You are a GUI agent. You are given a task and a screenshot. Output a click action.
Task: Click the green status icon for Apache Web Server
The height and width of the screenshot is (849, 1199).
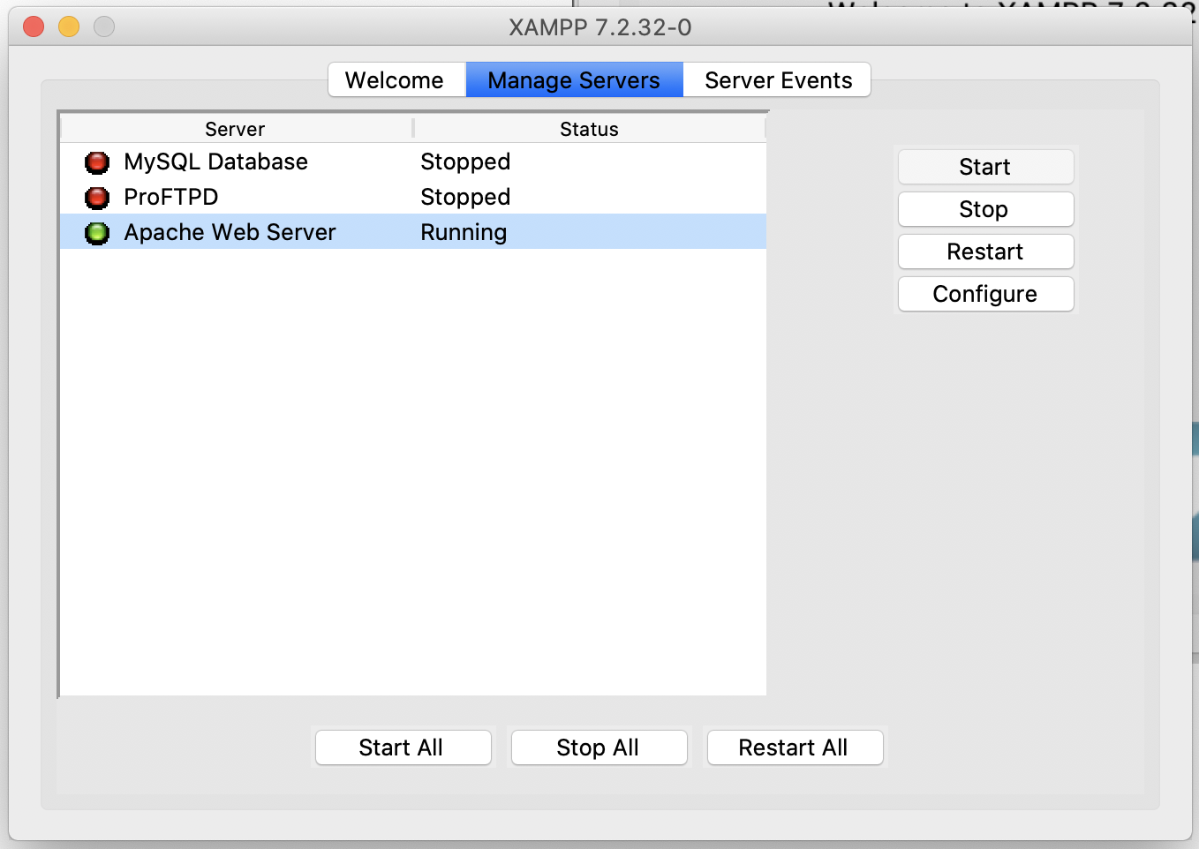coord(97,233)
